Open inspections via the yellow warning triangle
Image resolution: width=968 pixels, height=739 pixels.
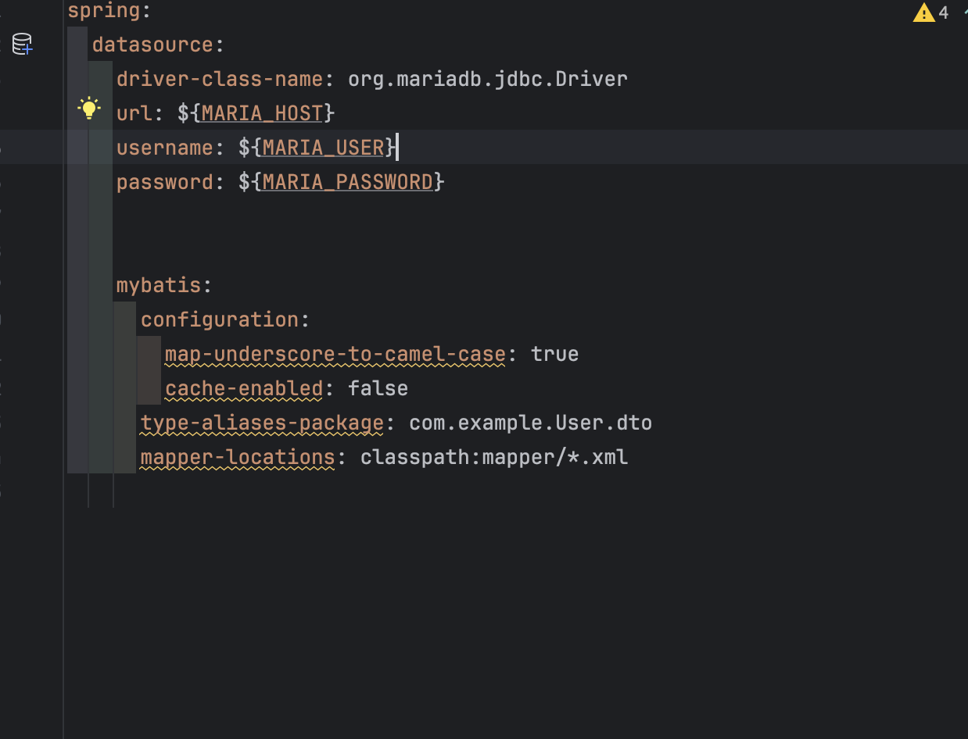click(924, 12)
